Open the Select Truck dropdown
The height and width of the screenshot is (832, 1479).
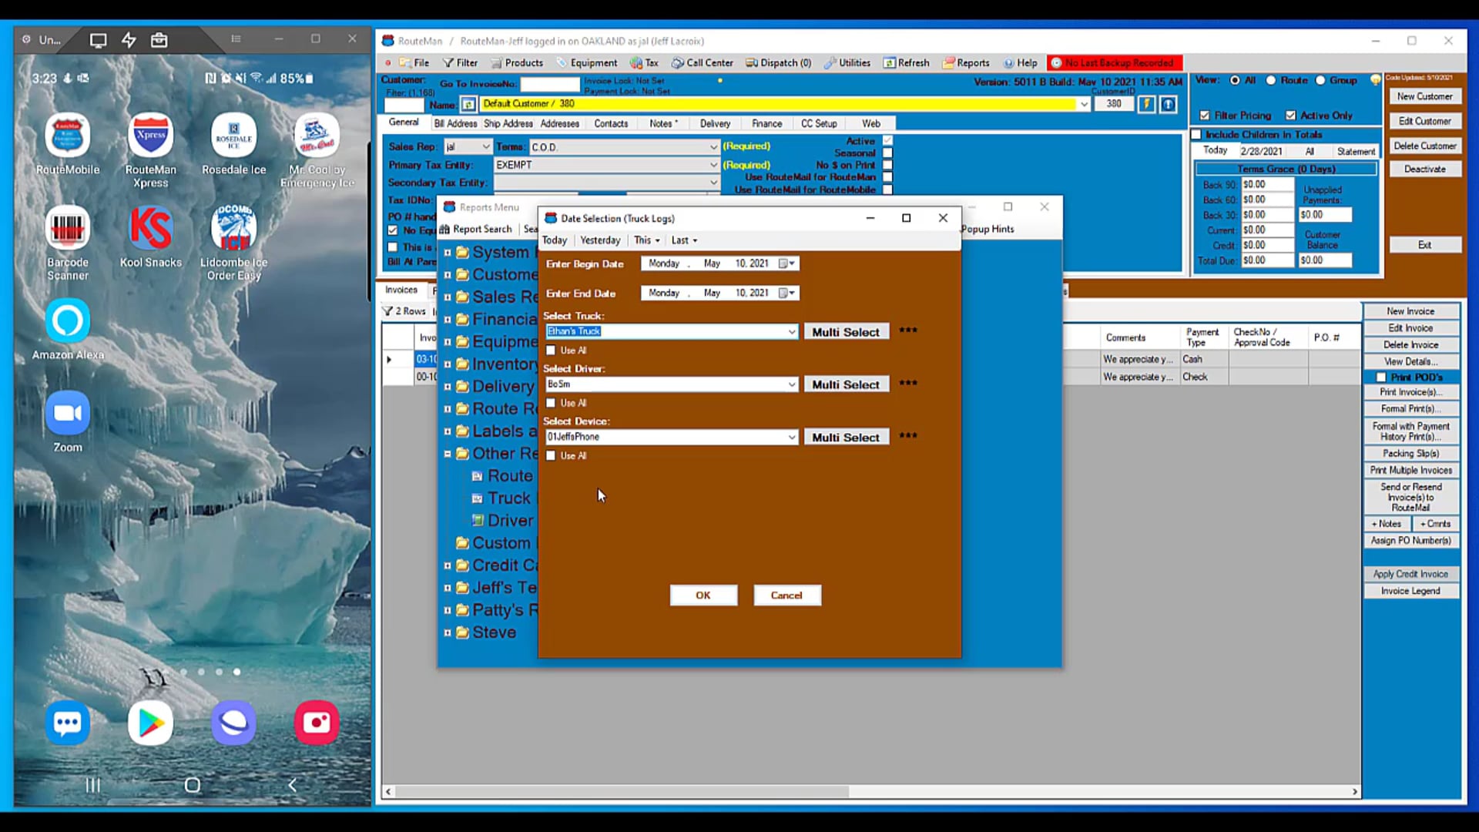tap(792, 331)
